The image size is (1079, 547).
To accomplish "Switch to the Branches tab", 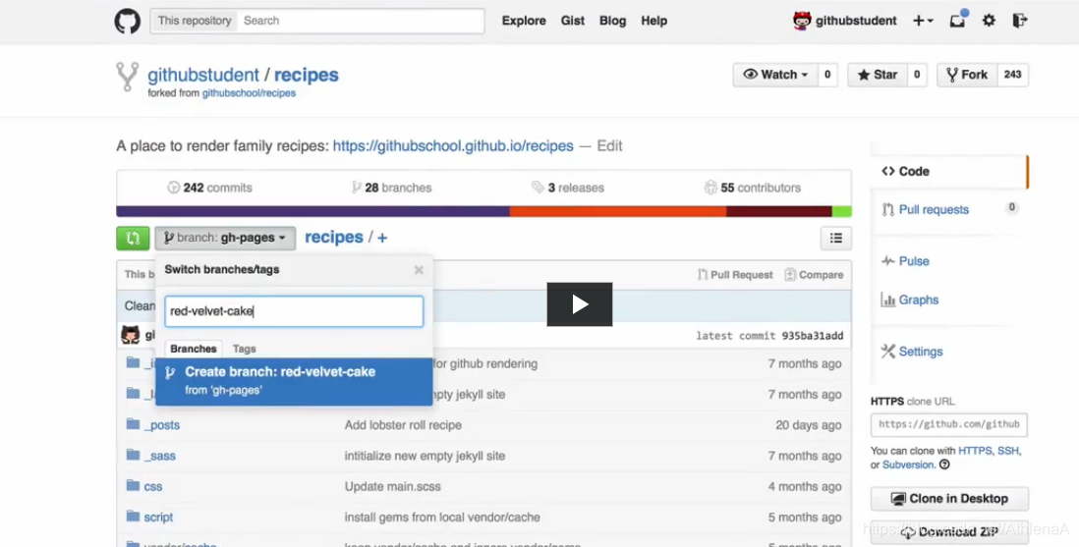I will (x=194, y=349).
